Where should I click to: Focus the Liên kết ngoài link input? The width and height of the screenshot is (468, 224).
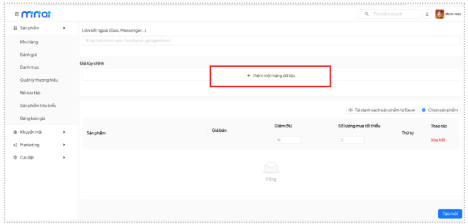click(271, 40)
